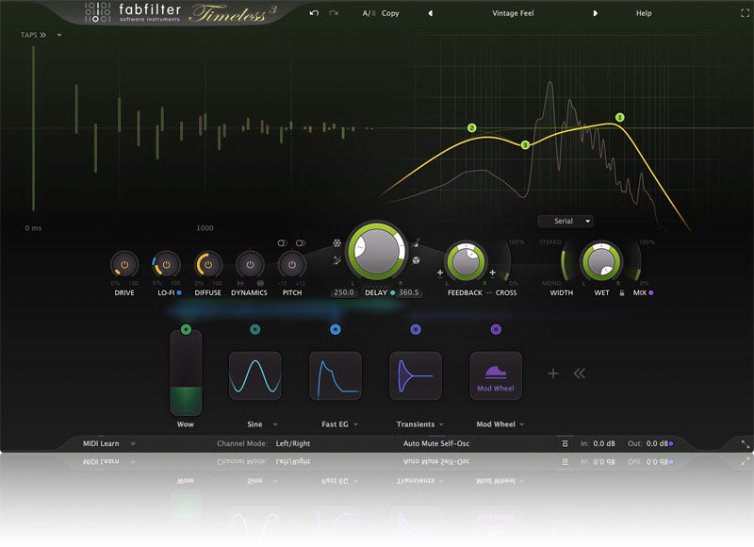Screen dimensions: 754x547
Task: Open the Transients dropdown arrow
Action: pos(441,424)
